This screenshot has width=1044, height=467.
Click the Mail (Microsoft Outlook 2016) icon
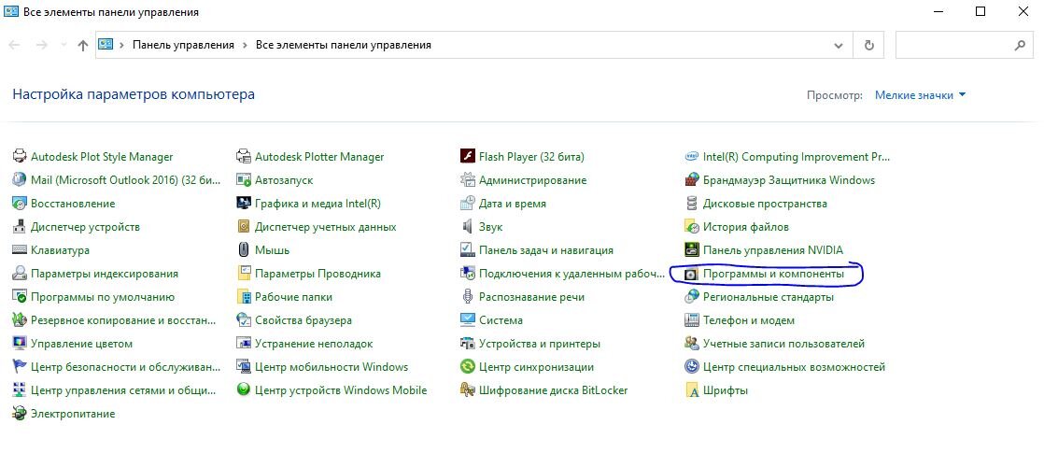[x=20, y=180]
